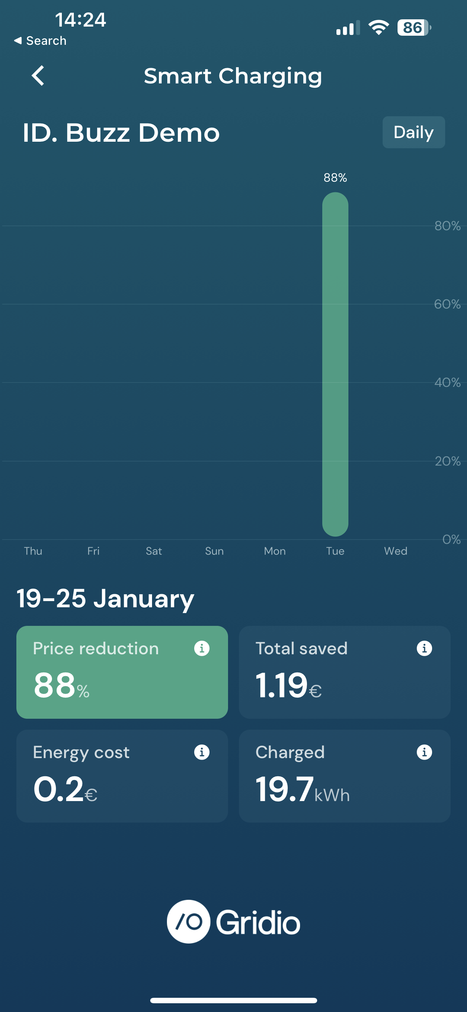Image resolution: width=467 pixels, height=1012 pixels.
Task: Return to Search via status bar link
Action: [40, 41]
